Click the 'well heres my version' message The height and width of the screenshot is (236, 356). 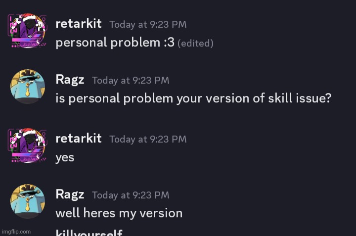pyautogui.click(x=119, y=213)
